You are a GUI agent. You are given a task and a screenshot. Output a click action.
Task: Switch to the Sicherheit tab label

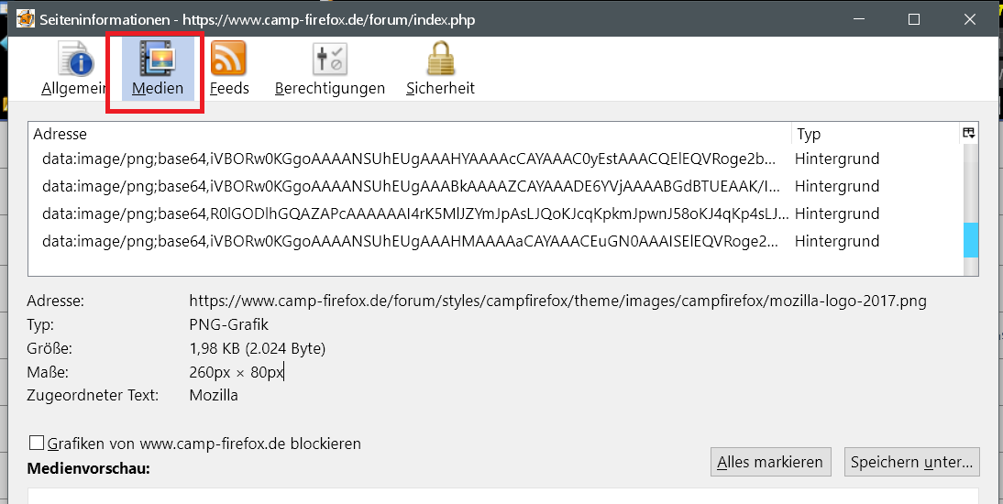click(x=440, y=89)
